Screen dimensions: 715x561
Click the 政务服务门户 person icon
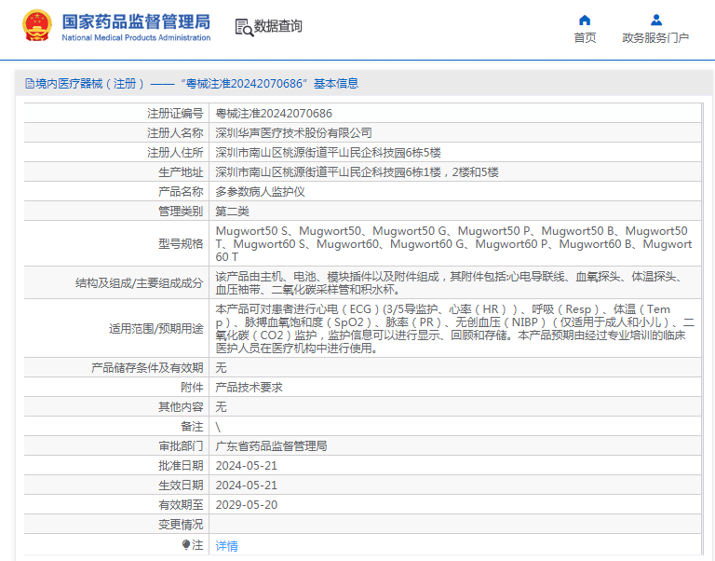[656, 21]
